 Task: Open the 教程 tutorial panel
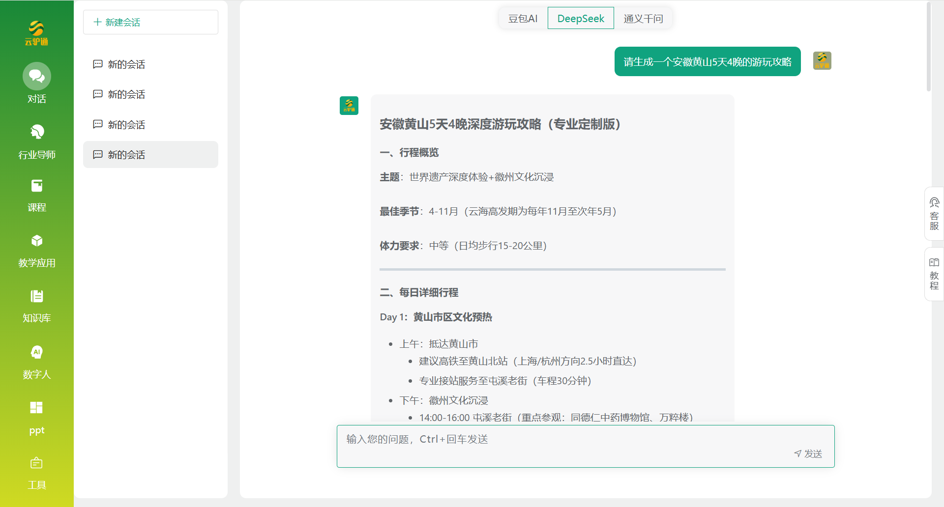click(x=934, y=274)
